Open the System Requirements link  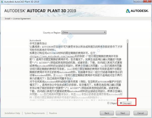pos(35,113)
